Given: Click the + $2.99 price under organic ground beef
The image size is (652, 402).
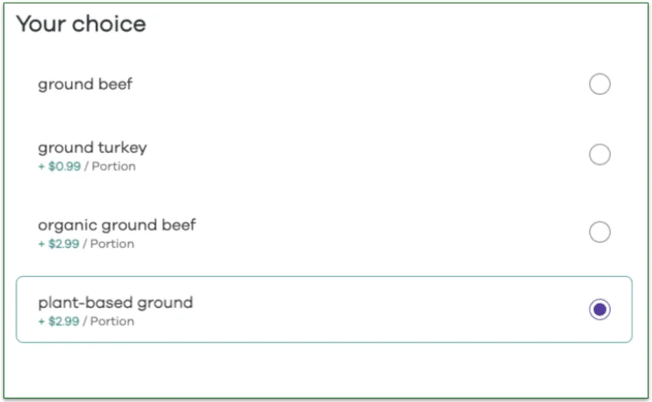Looking at the screenshot, I should (59, 244).
